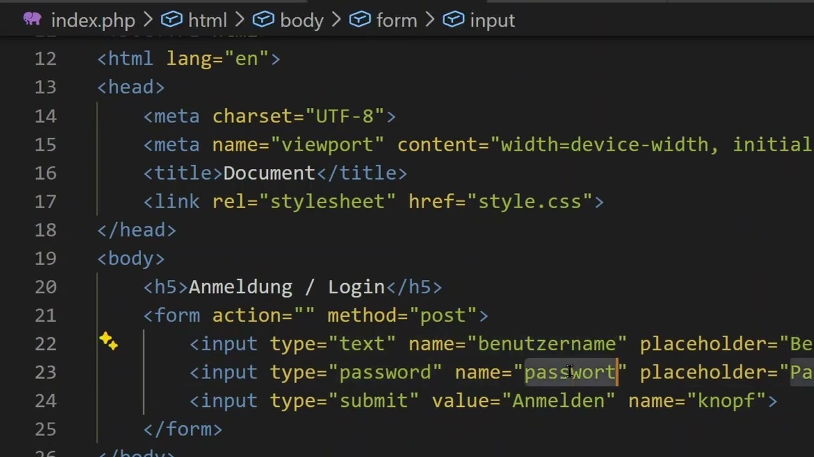Click the Anmeldung / Login heading text

click(287, 288)
